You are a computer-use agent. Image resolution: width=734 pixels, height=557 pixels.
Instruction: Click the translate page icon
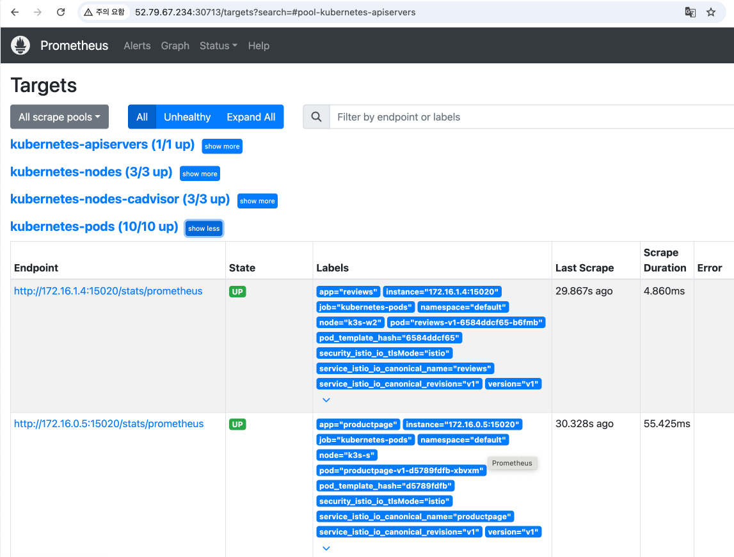690,12
